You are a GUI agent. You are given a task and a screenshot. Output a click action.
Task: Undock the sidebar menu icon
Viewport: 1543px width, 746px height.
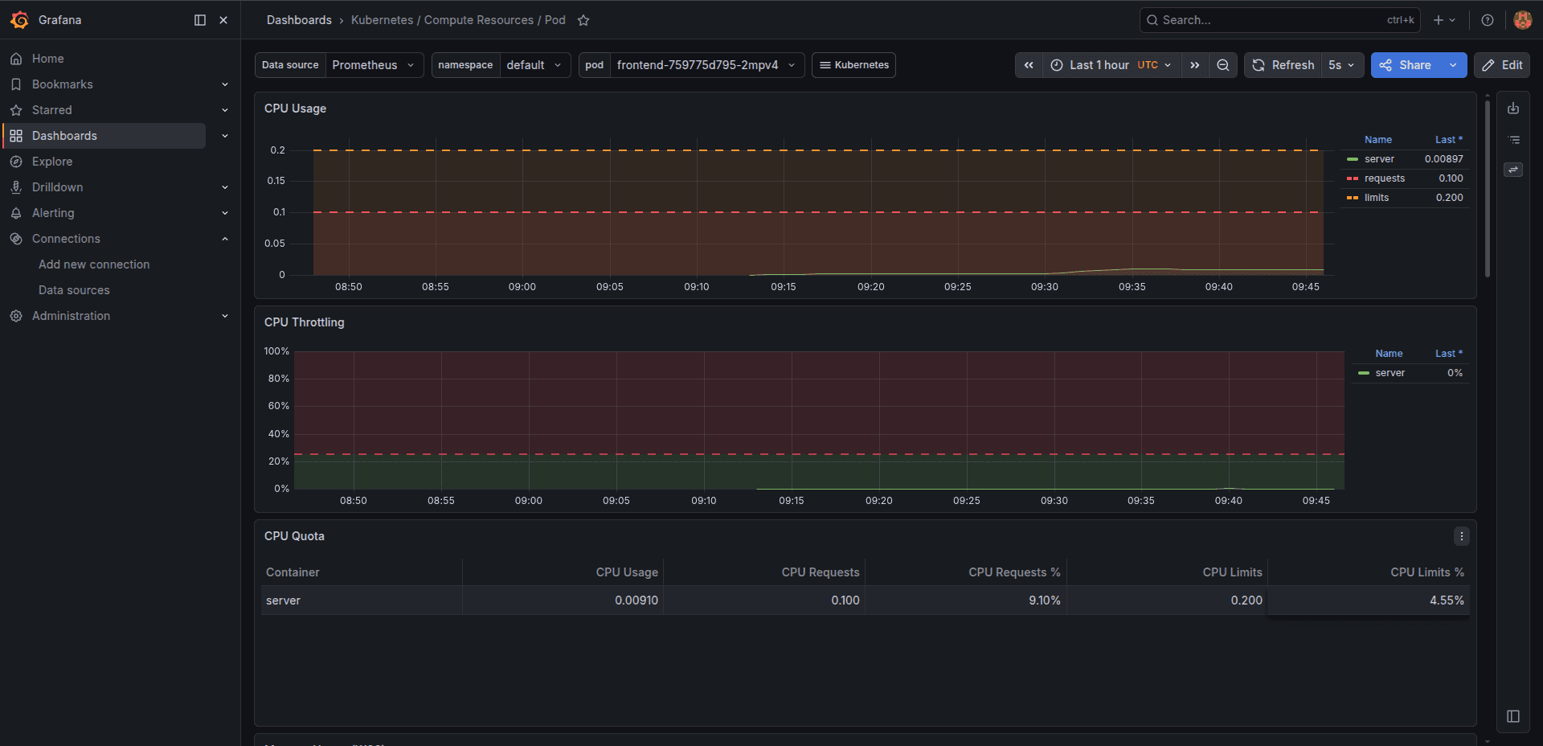coord(200,20)
